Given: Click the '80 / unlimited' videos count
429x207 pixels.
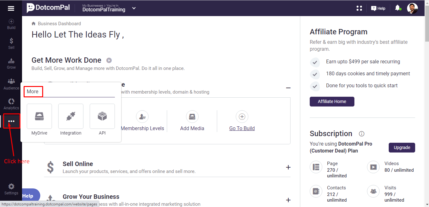Looking at the screenshot, I should click(x=399, y=170).
